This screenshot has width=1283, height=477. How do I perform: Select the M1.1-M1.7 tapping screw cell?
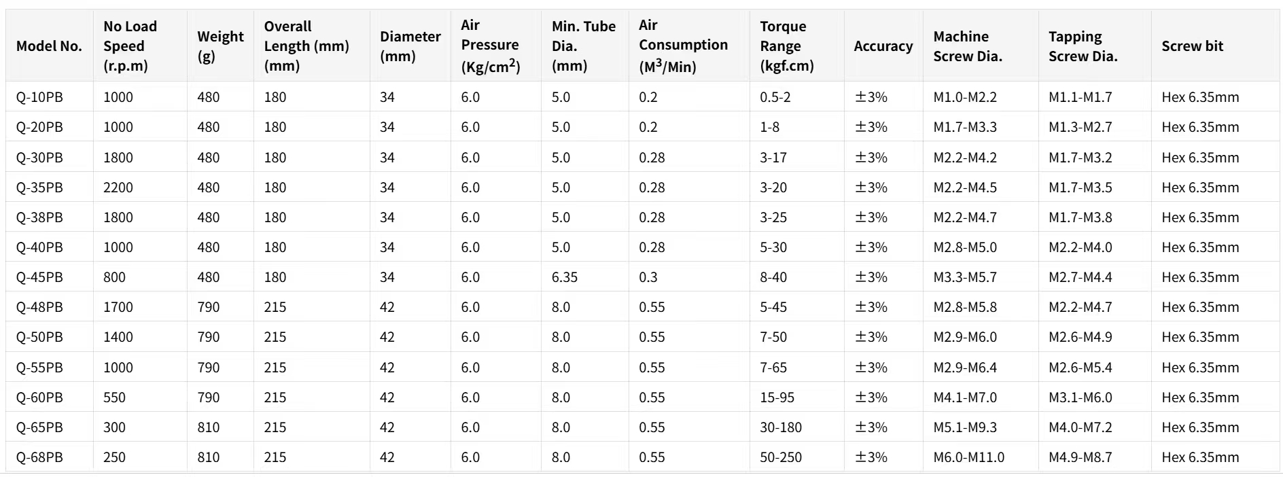[1080, 97]
